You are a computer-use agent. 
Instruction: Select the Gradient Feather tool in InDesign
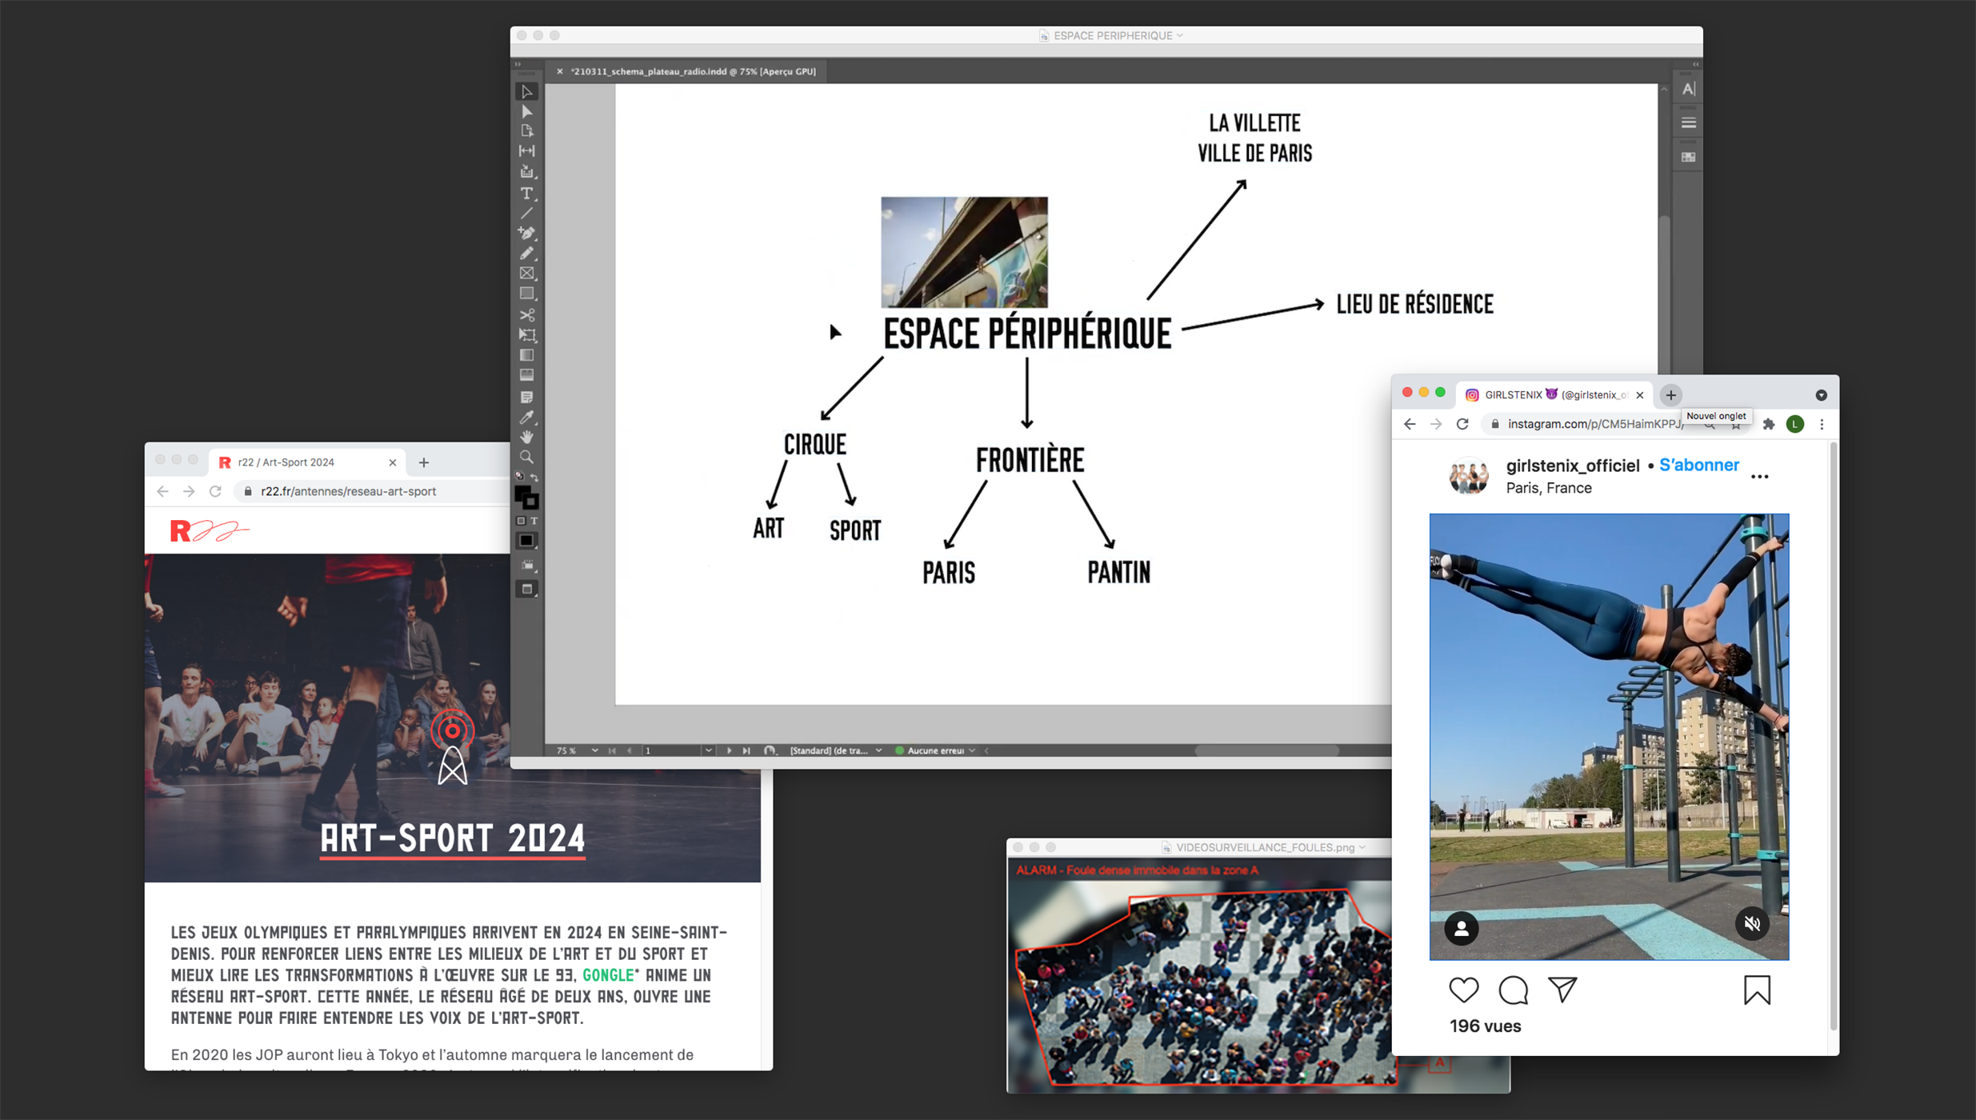(x=526, y=375)
